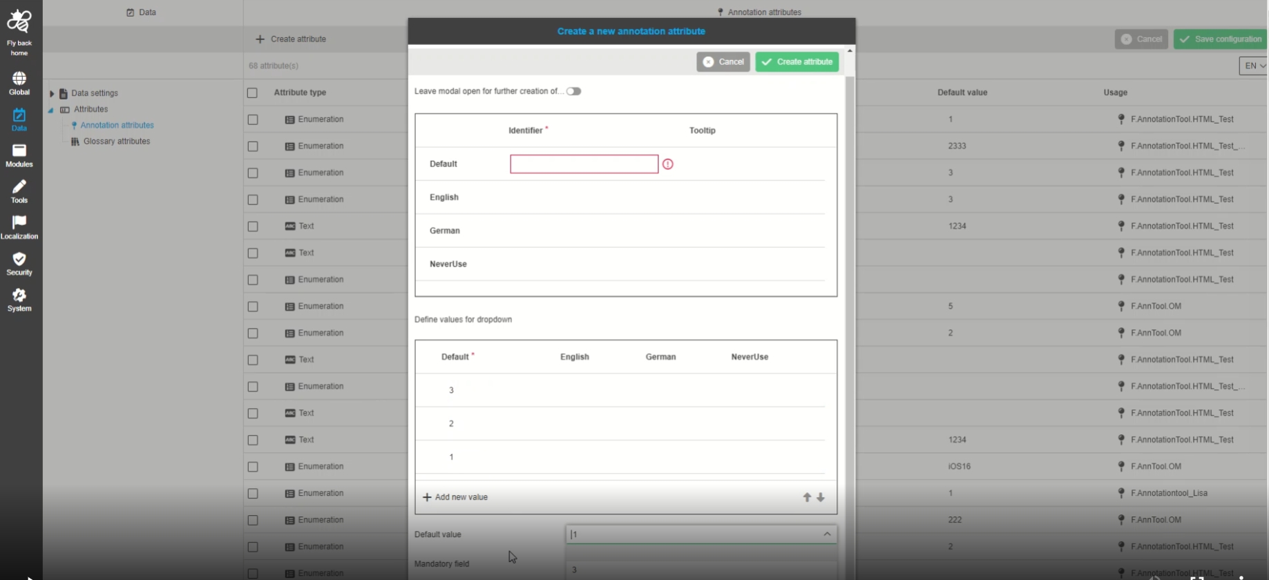Check the row with default value 5
Image resolution: width=1269 pixels, height=580 pixels.
pos(253,307)
